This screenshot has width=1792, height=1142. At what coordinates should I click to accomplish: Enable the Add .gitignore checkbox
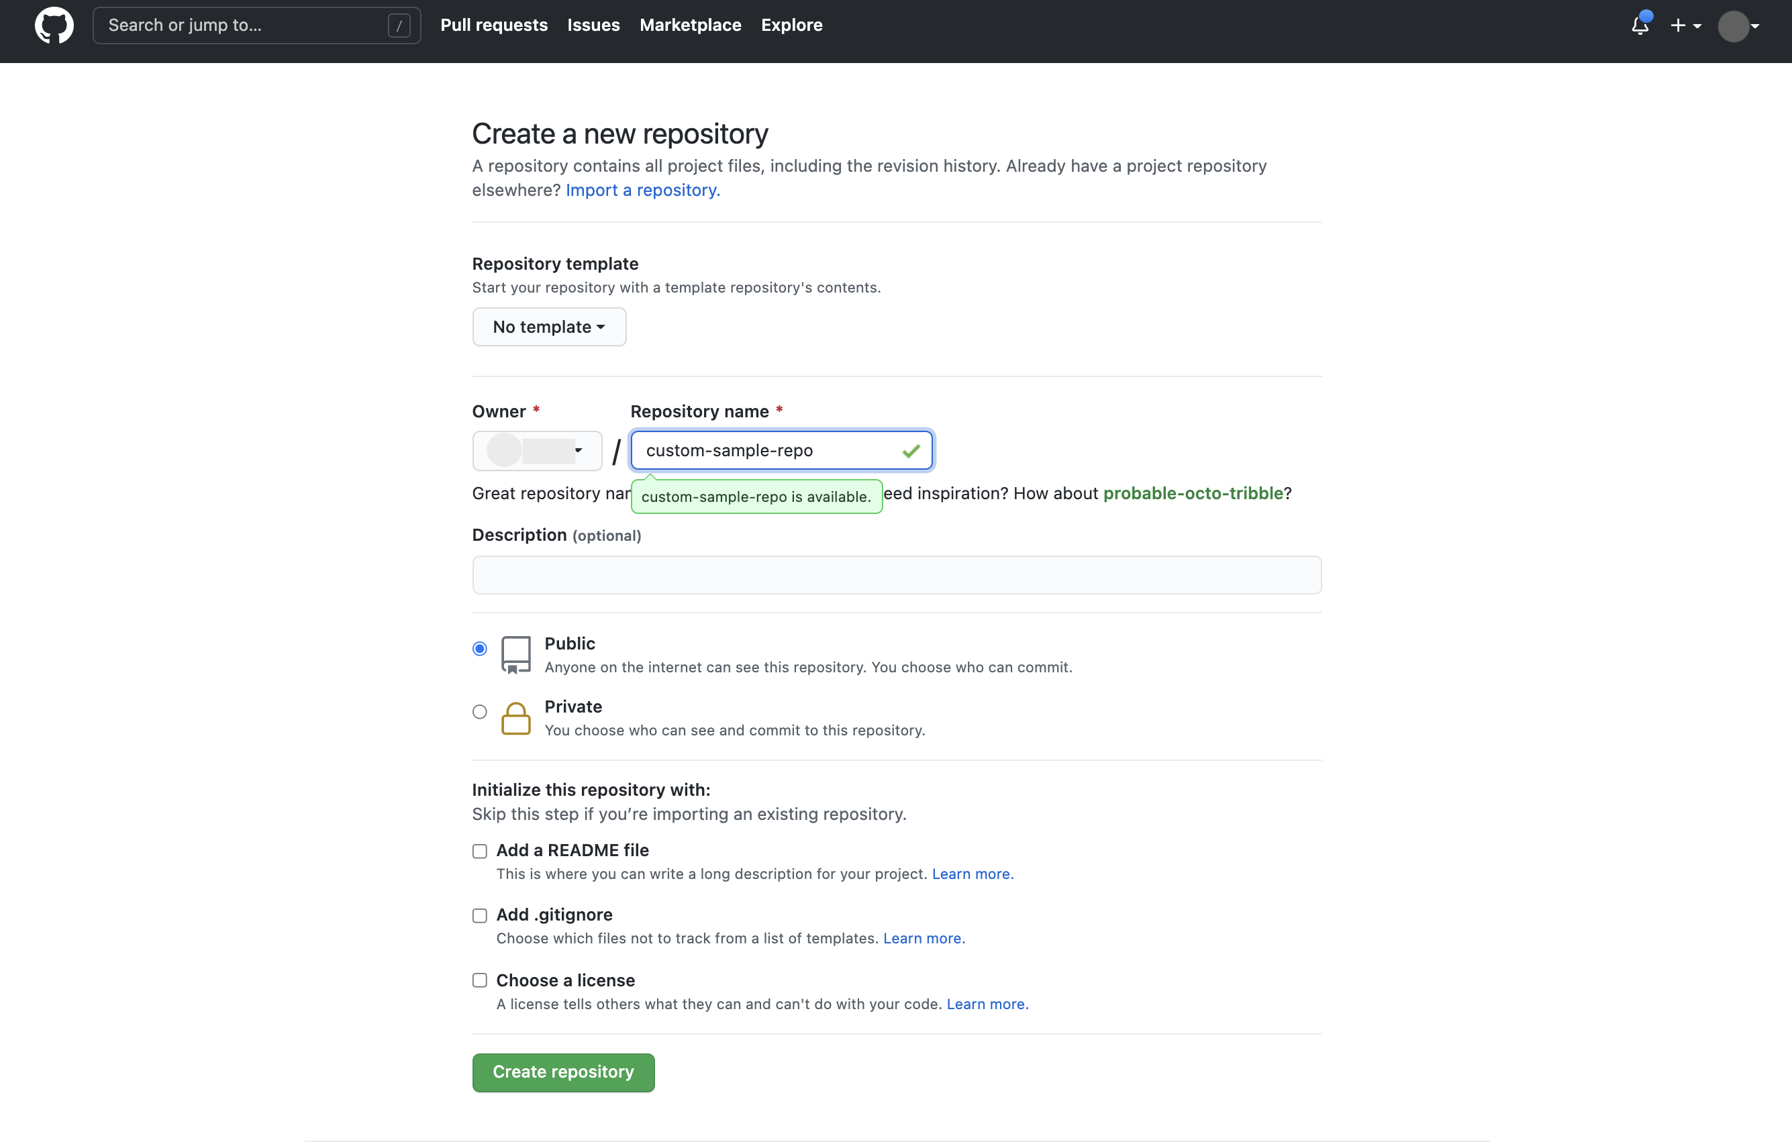pos(479,914)
